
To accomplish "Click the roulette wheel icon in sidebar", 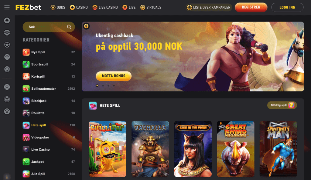I will (7, 33).
